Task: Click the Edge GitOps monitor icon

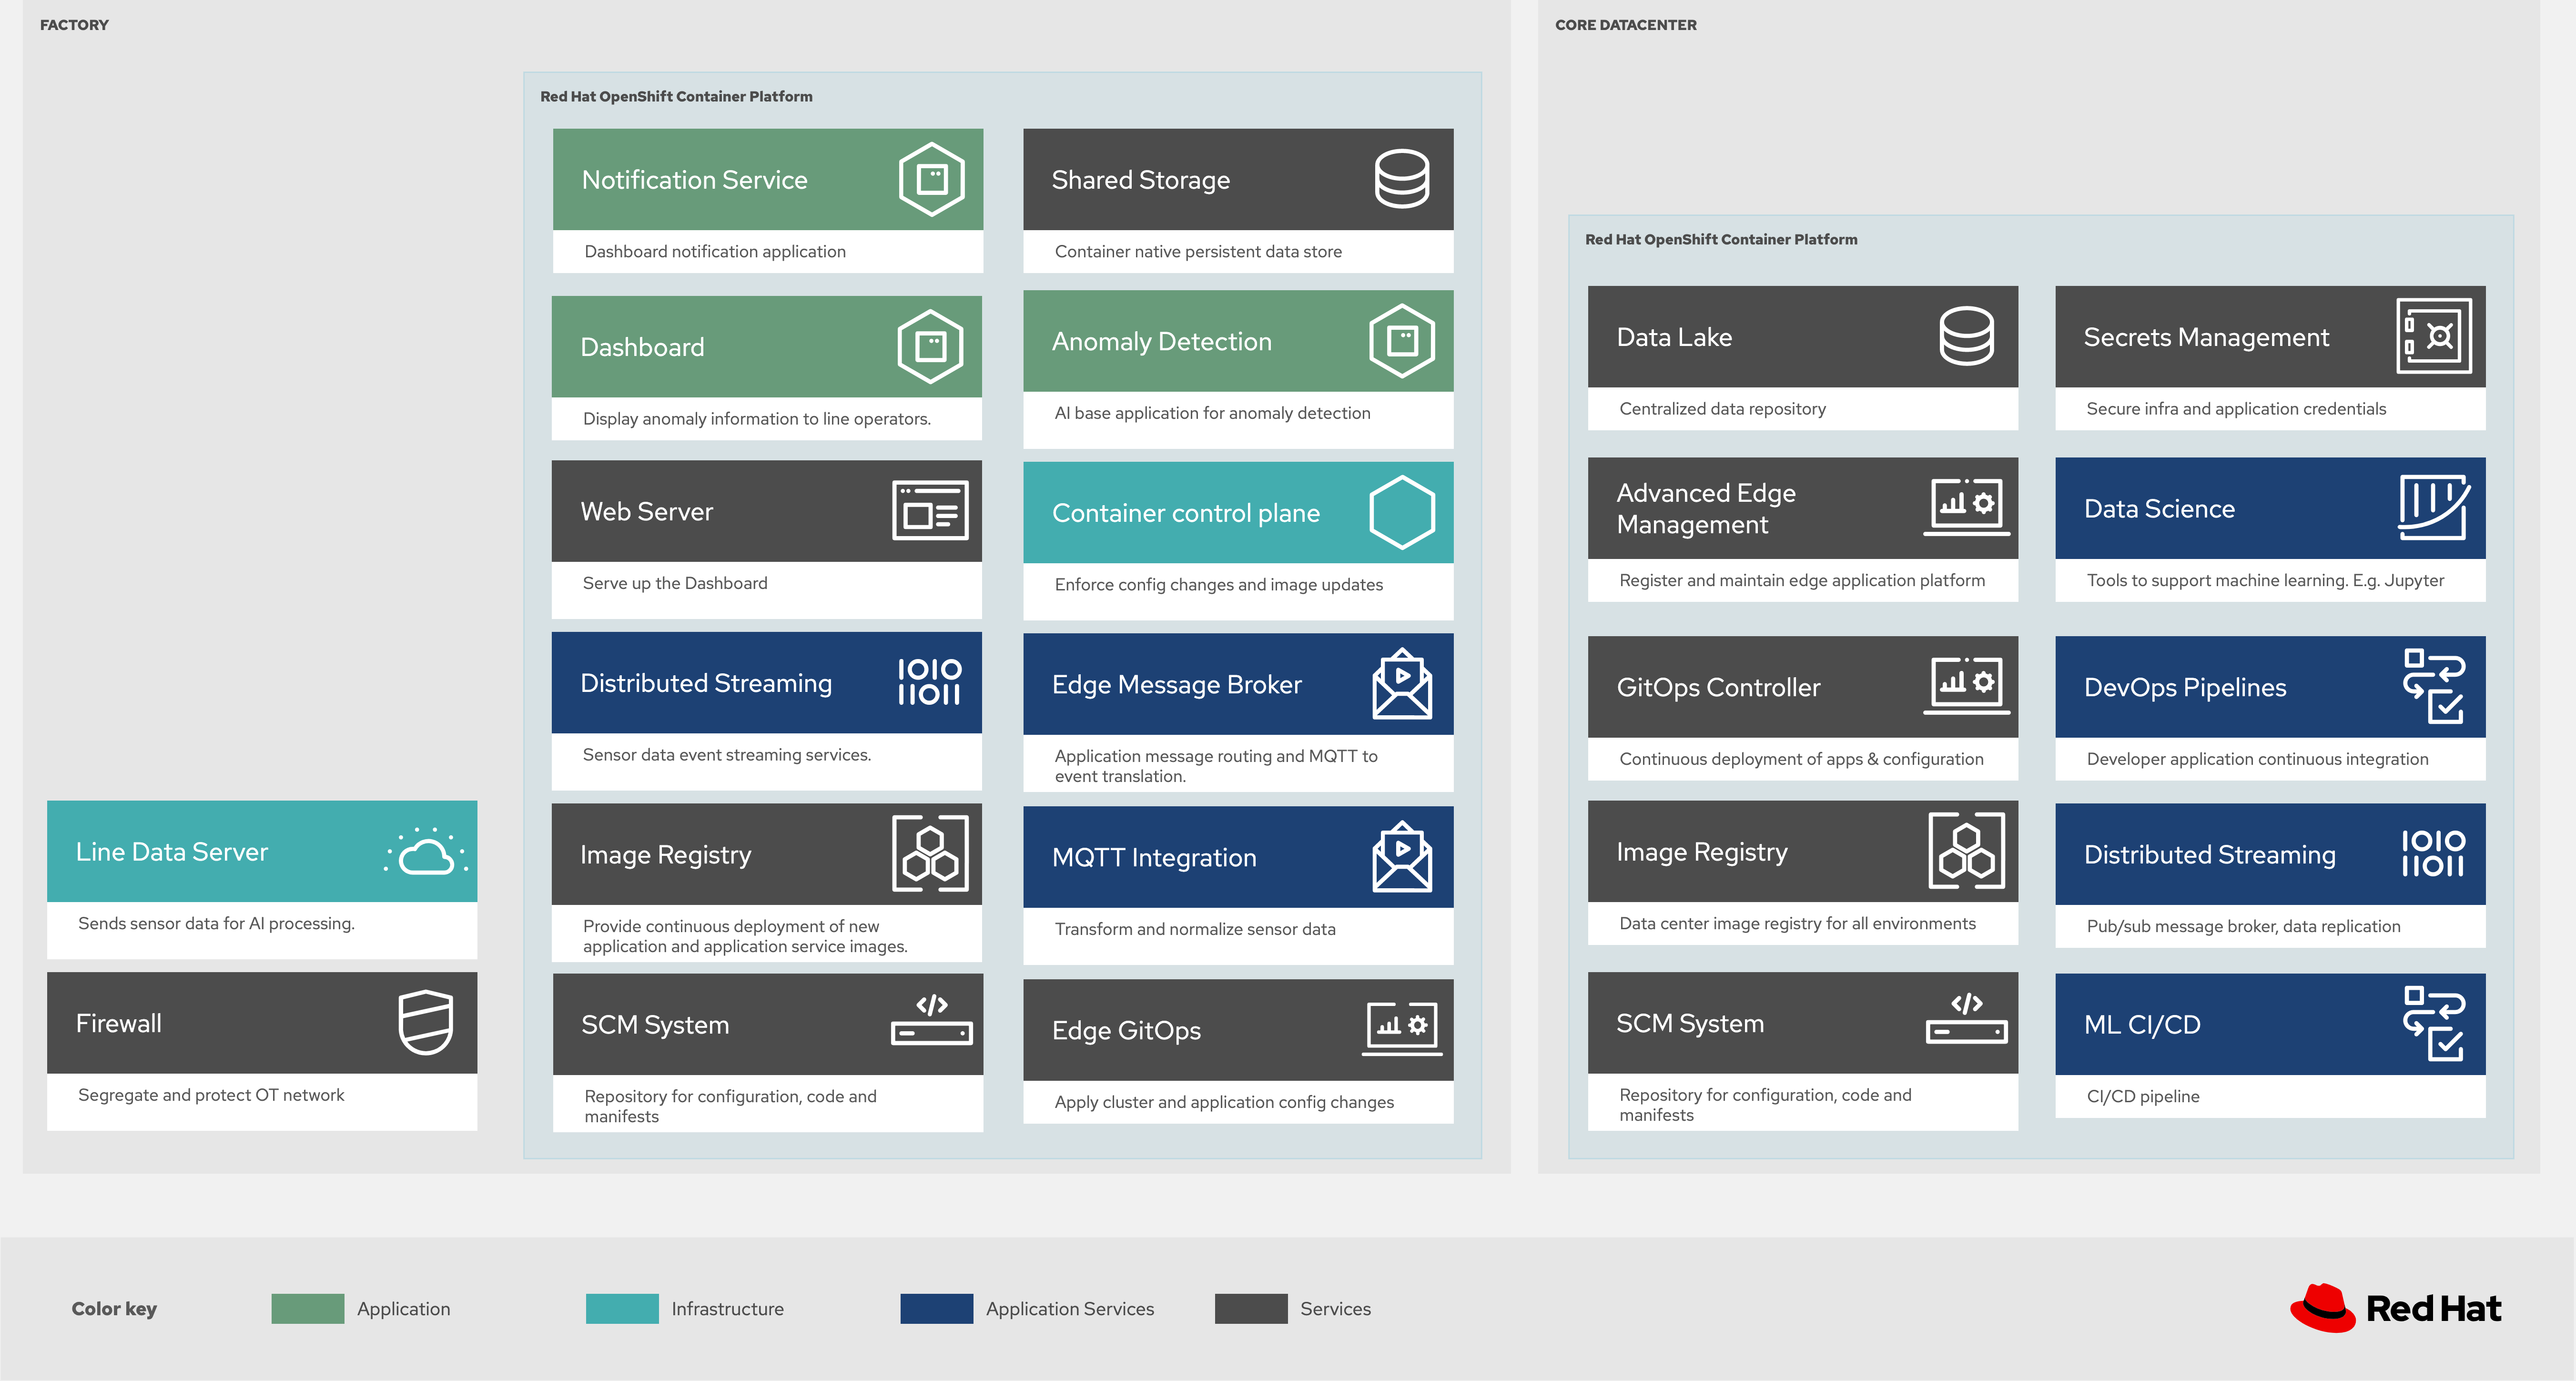Action: point(1402,1029)
